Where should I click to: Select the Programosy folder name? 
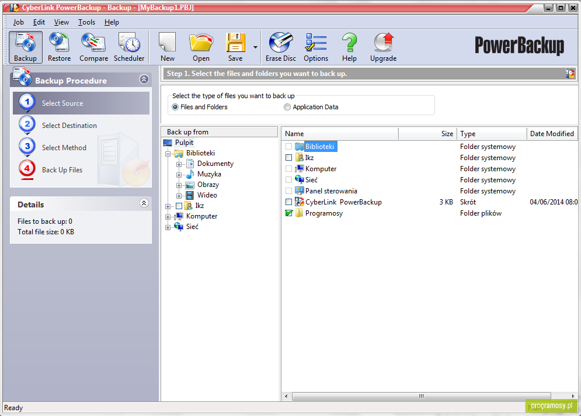[x=324, y=213]
